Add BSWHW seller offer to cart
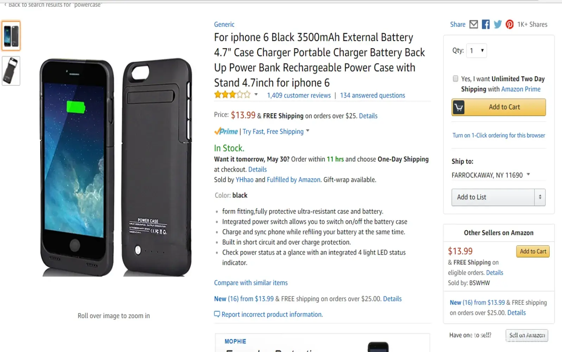 click(533, 251)
